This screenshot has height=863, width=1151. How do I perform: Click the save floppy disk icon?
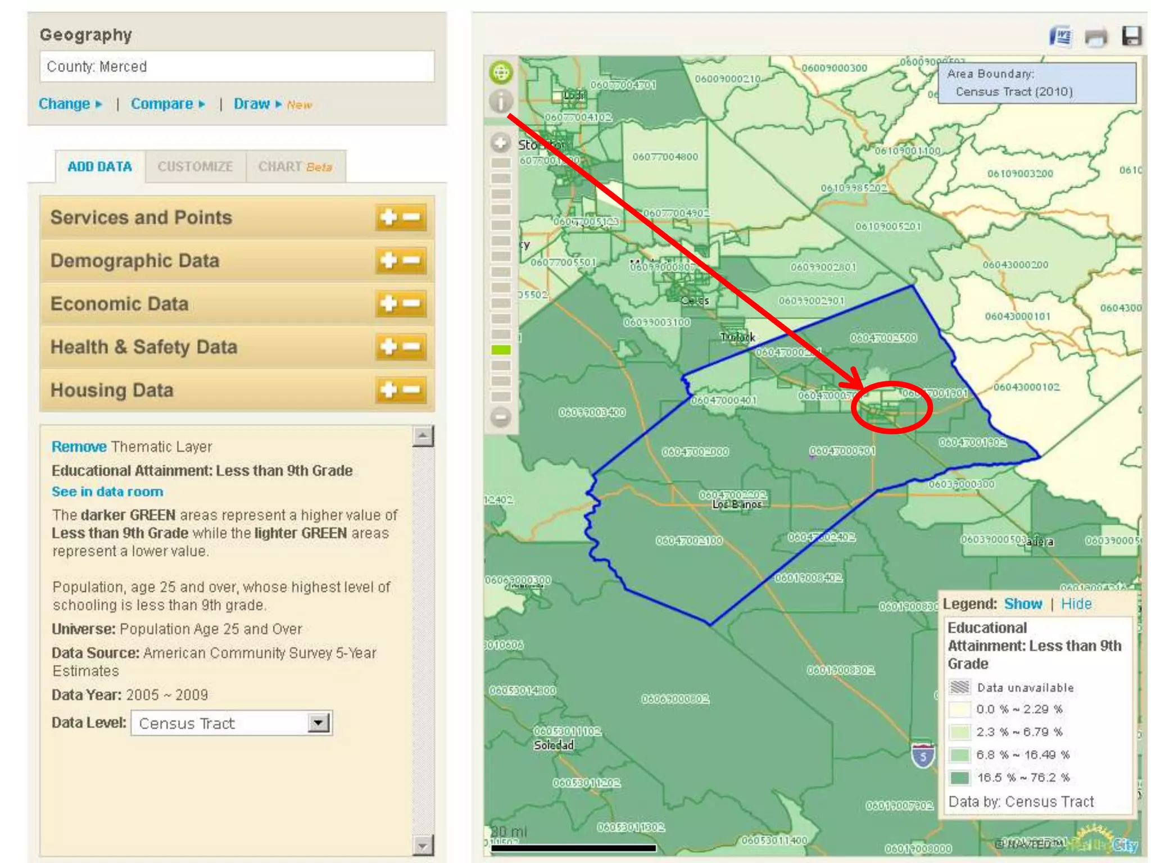pos(1131,36)
